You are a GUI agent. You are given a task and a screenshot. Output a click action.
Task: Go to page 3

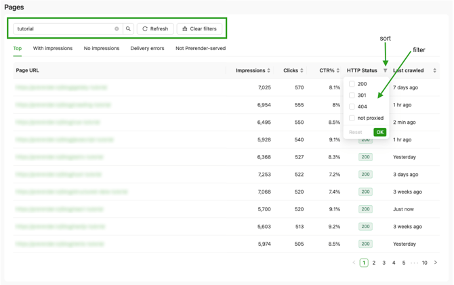point(384,263)
